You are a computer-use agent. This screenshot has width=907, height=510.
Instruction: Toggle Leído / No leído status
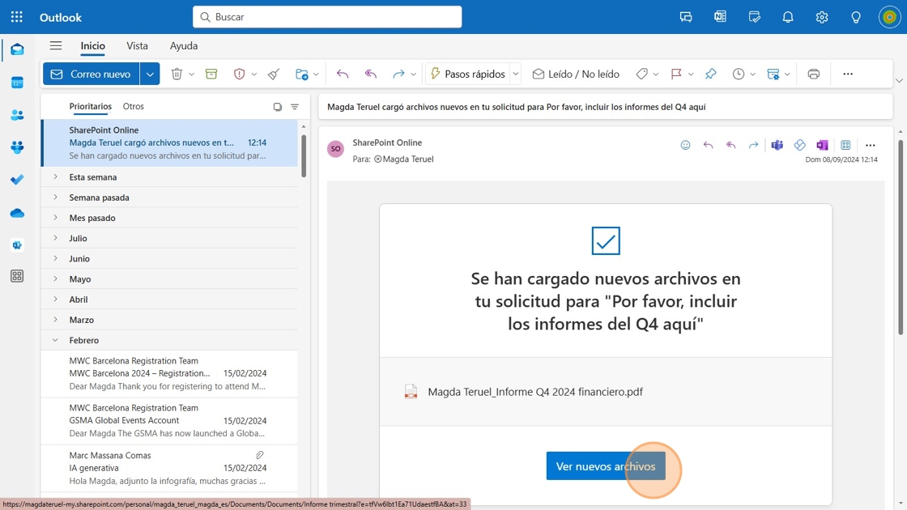[576, 74]
